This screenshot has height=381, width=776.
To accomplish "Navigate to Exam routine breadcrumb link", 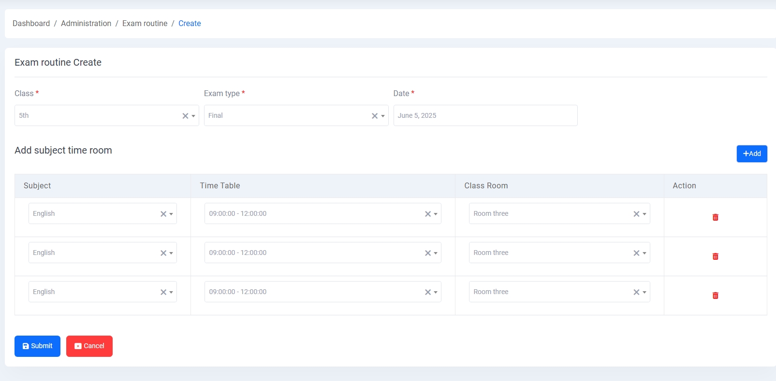I will pyautogui.click(x=145, y=24).
